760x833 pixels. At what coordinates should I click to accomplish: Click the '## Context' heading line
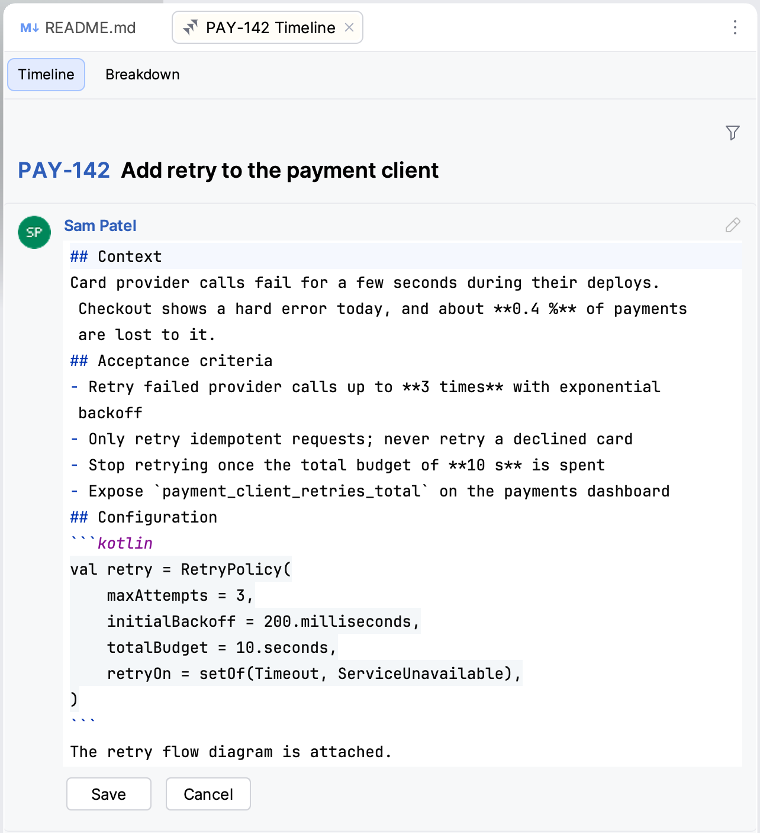click(x=116, y=257)
